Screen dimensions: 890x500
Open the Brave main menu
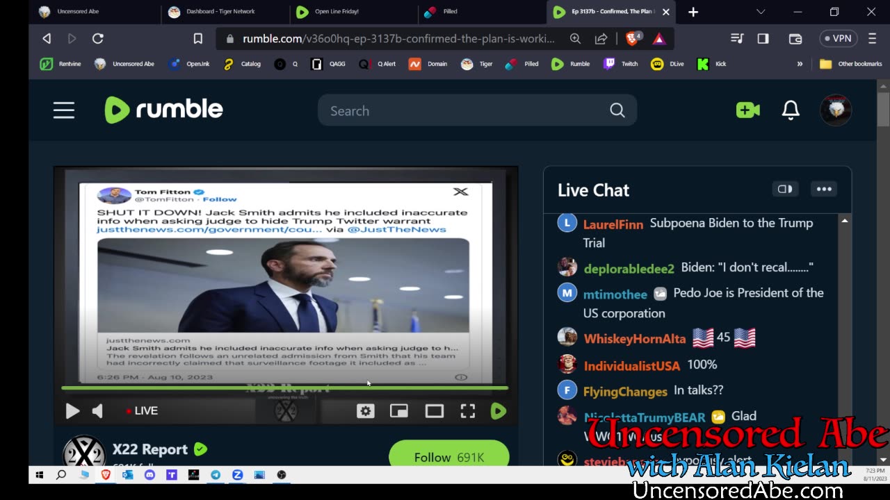pos(873,39)
